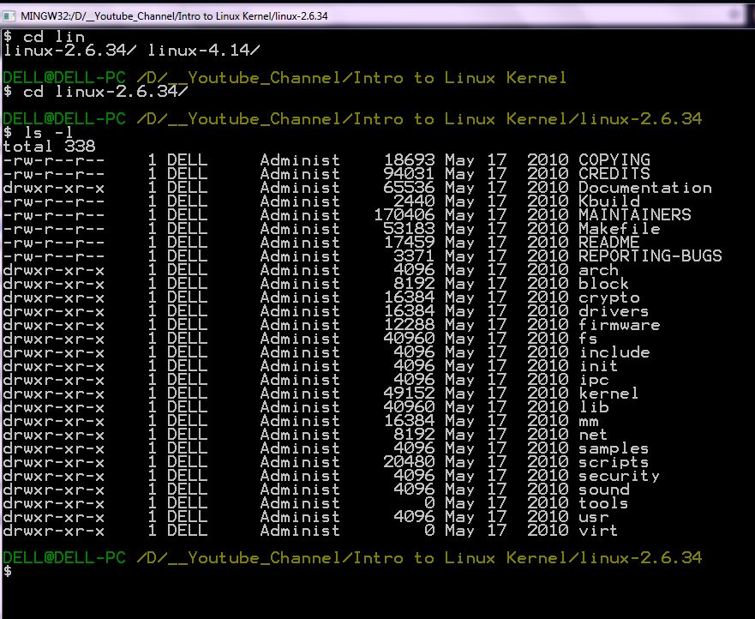The width and height of the screenshot is (755, 619).
Task: Click the 'arch' directory name
Action: pos(598,270)
